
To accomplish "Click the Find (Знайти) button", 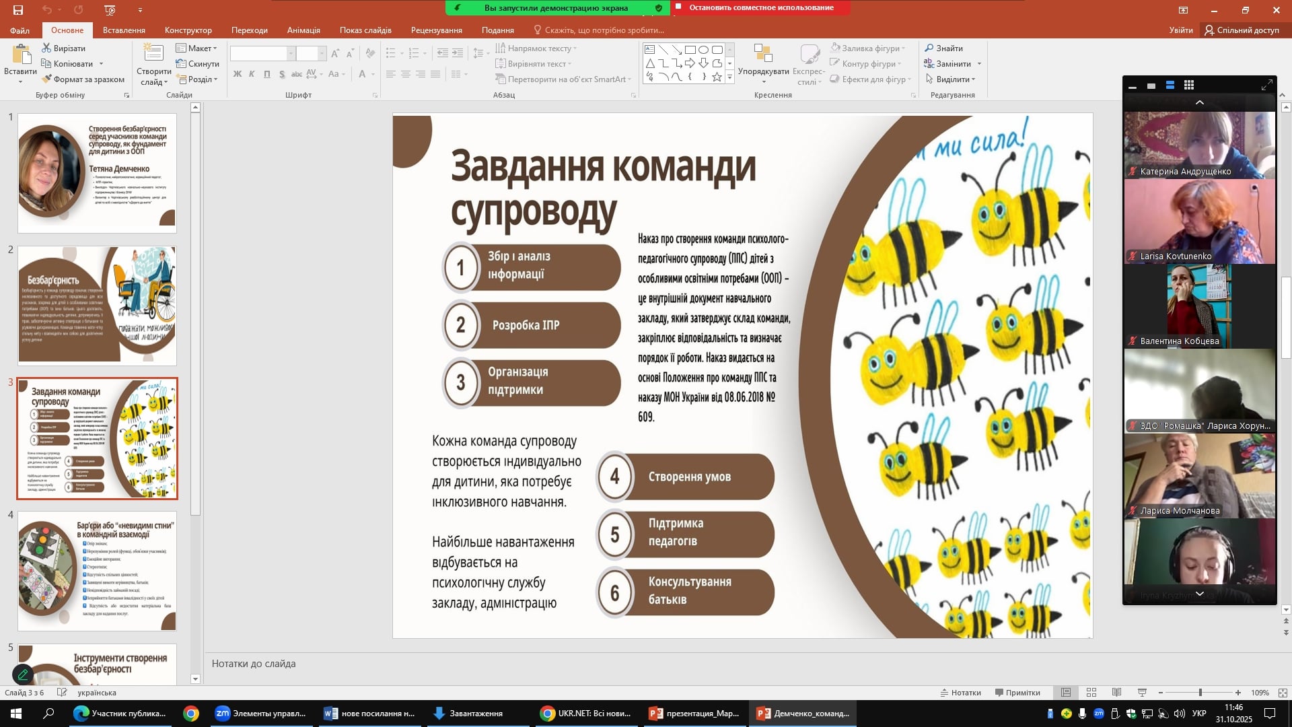I will pos(944,48).
